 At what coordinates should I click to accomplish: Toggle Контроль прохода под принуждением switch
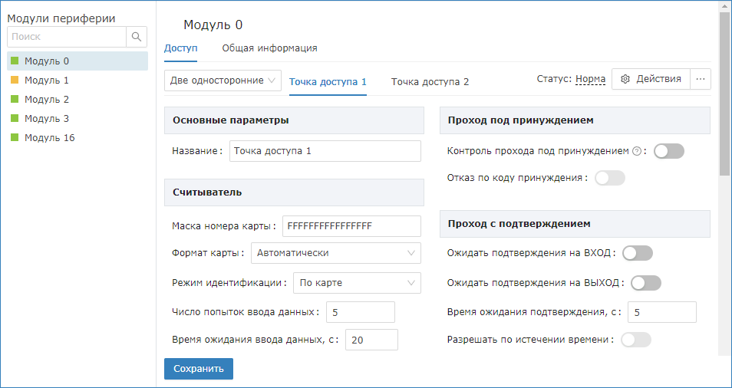click(668, 151)
